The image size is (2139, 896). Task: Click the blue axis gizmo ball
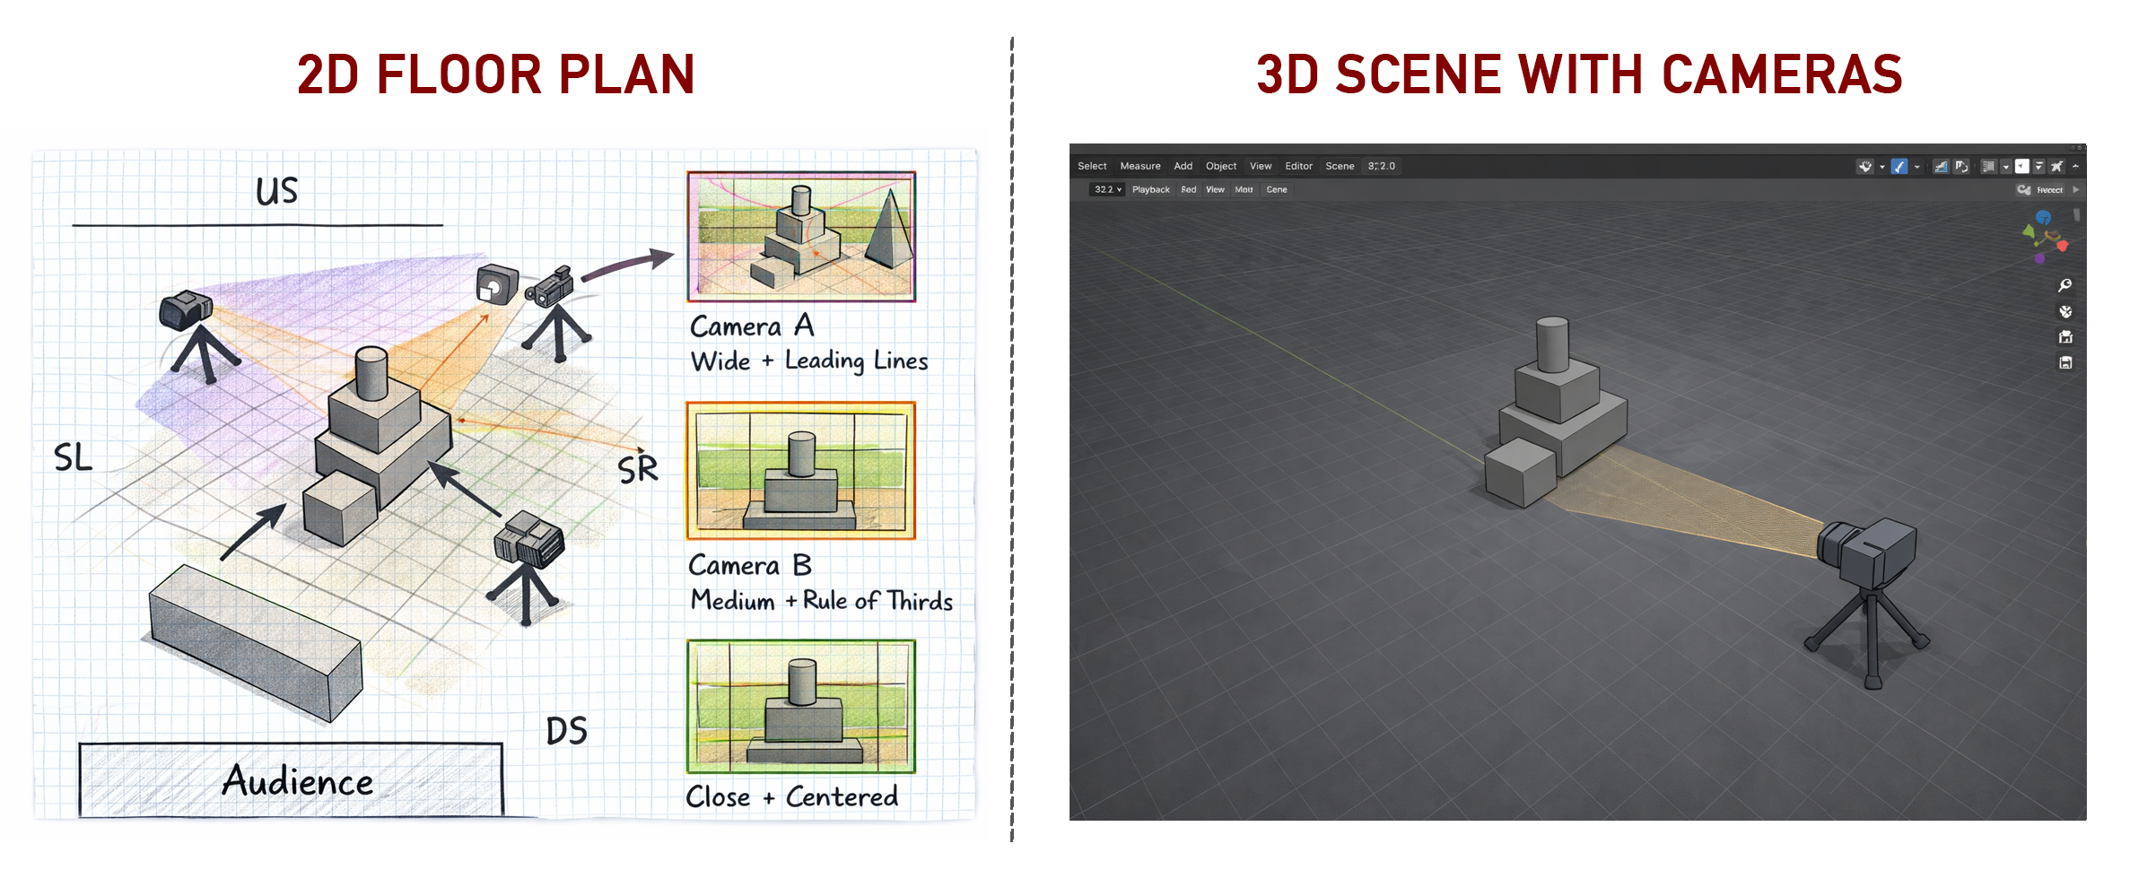2043,218
